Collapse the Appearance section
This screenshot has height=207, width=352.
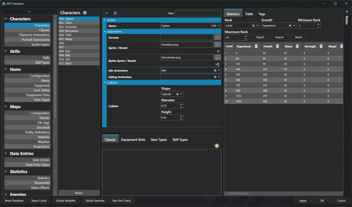coord(104,32)
